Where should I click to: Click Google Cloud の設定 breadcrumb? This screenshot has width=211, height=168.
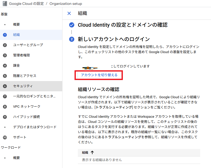pos(26,4)
